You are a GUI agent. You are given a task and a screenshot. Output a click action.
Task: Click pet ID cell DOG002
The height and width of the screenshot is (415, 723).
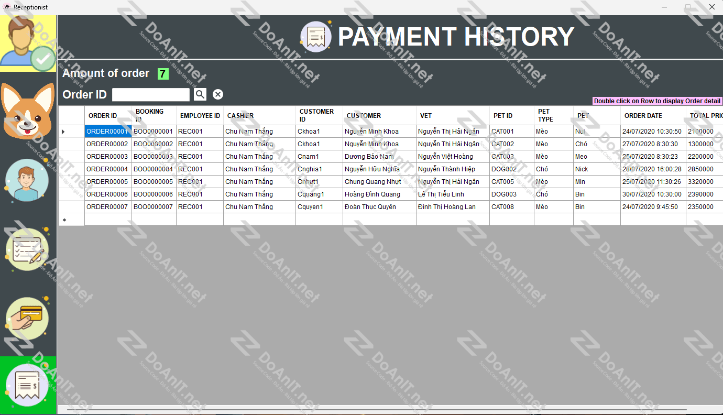pos(512,169)
